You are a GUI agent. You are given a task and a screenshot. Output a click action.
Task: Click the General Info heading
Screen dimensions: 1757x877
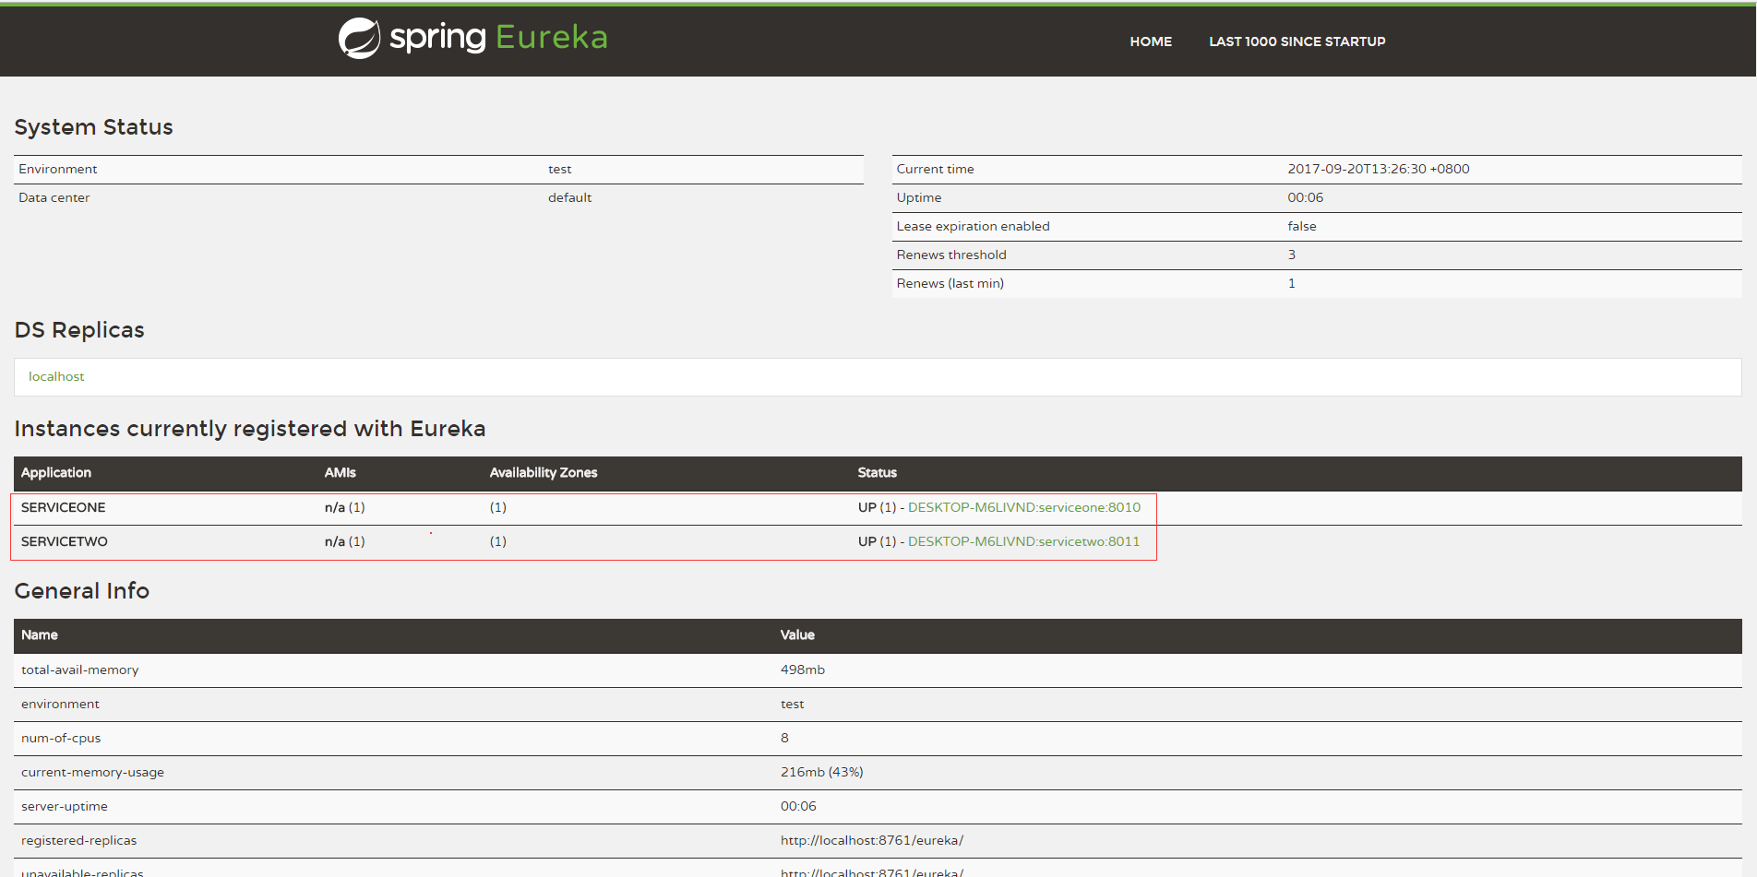click(82, 591)
